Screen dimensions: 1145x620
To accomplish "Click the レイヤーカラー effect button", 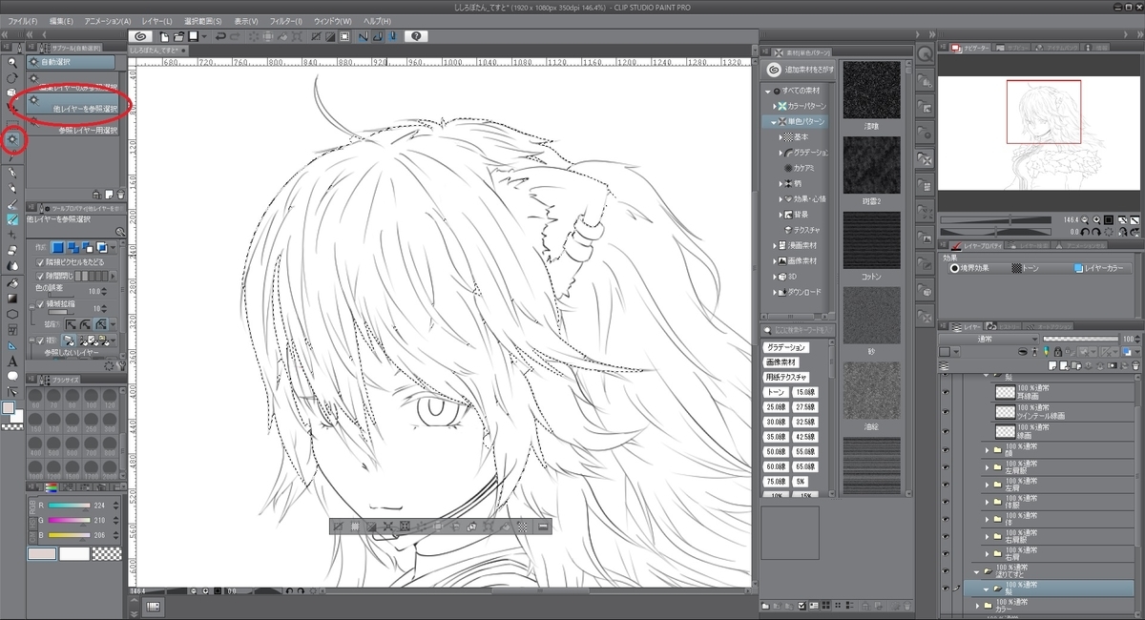I will [1104, 269].
